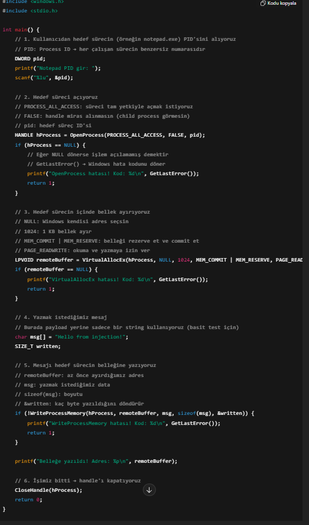Click the printf "VirtualAllocEx hatası!" line

(118, 279)
